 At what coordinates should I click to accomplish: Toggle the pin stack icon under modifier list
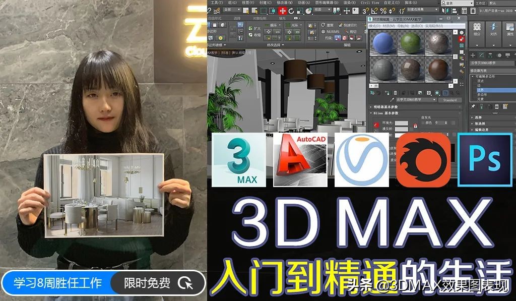click(473, 107)
